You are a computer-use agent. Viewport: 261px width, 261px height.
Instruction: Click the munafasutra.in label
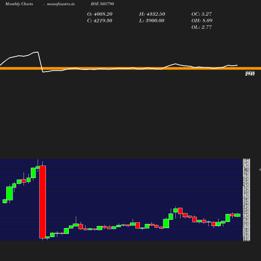click(61, 4)
